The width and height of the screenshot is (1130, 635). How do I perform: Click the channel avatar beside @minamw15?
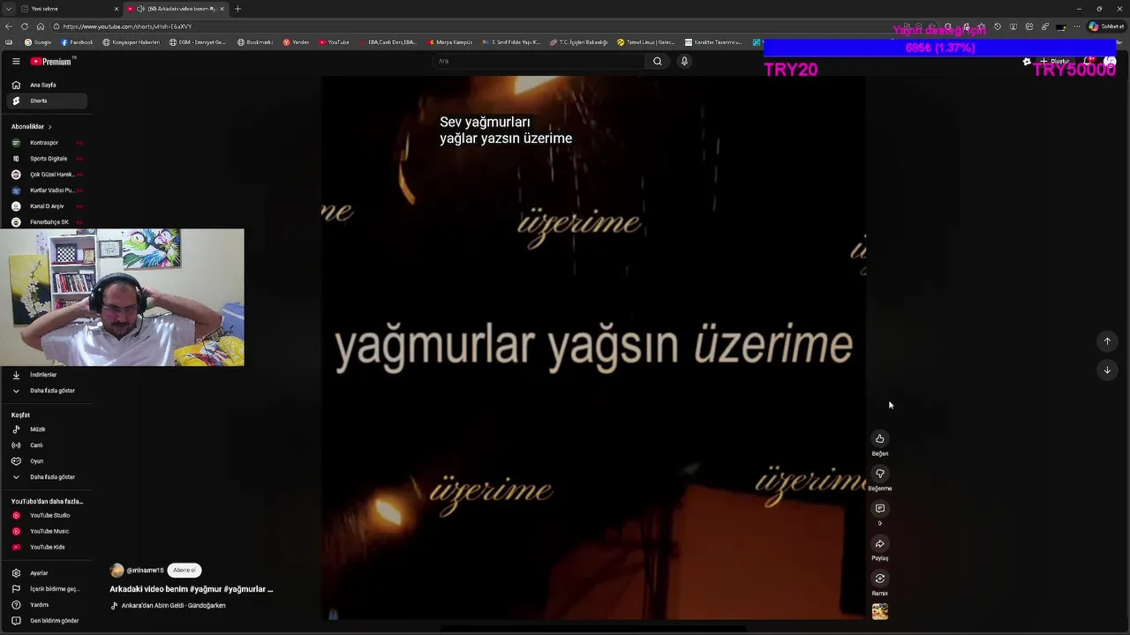pos(117,571)
